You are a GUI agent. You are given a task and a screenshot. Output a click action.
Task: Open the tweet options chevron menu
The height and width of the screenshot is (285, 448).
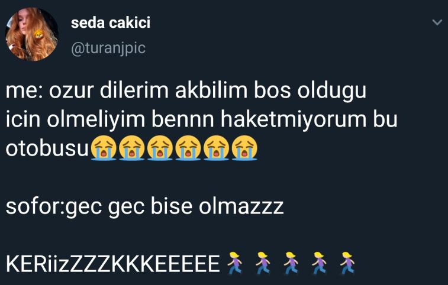pyautogui.click(x=437, y=22)
